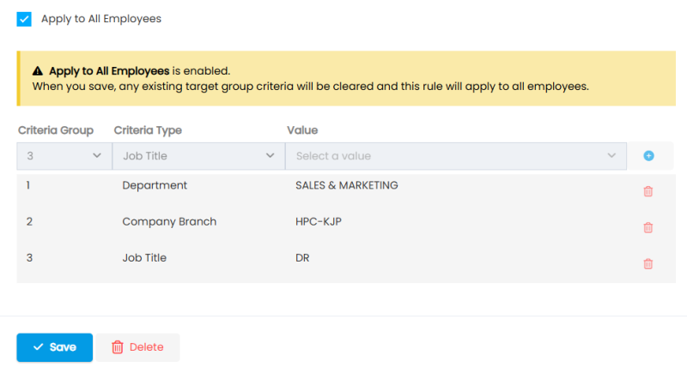687x373 pixels.
Task: Open the Criteria Group dropdown showing 3
Action: pyautogui.click(x=64, y=156)
